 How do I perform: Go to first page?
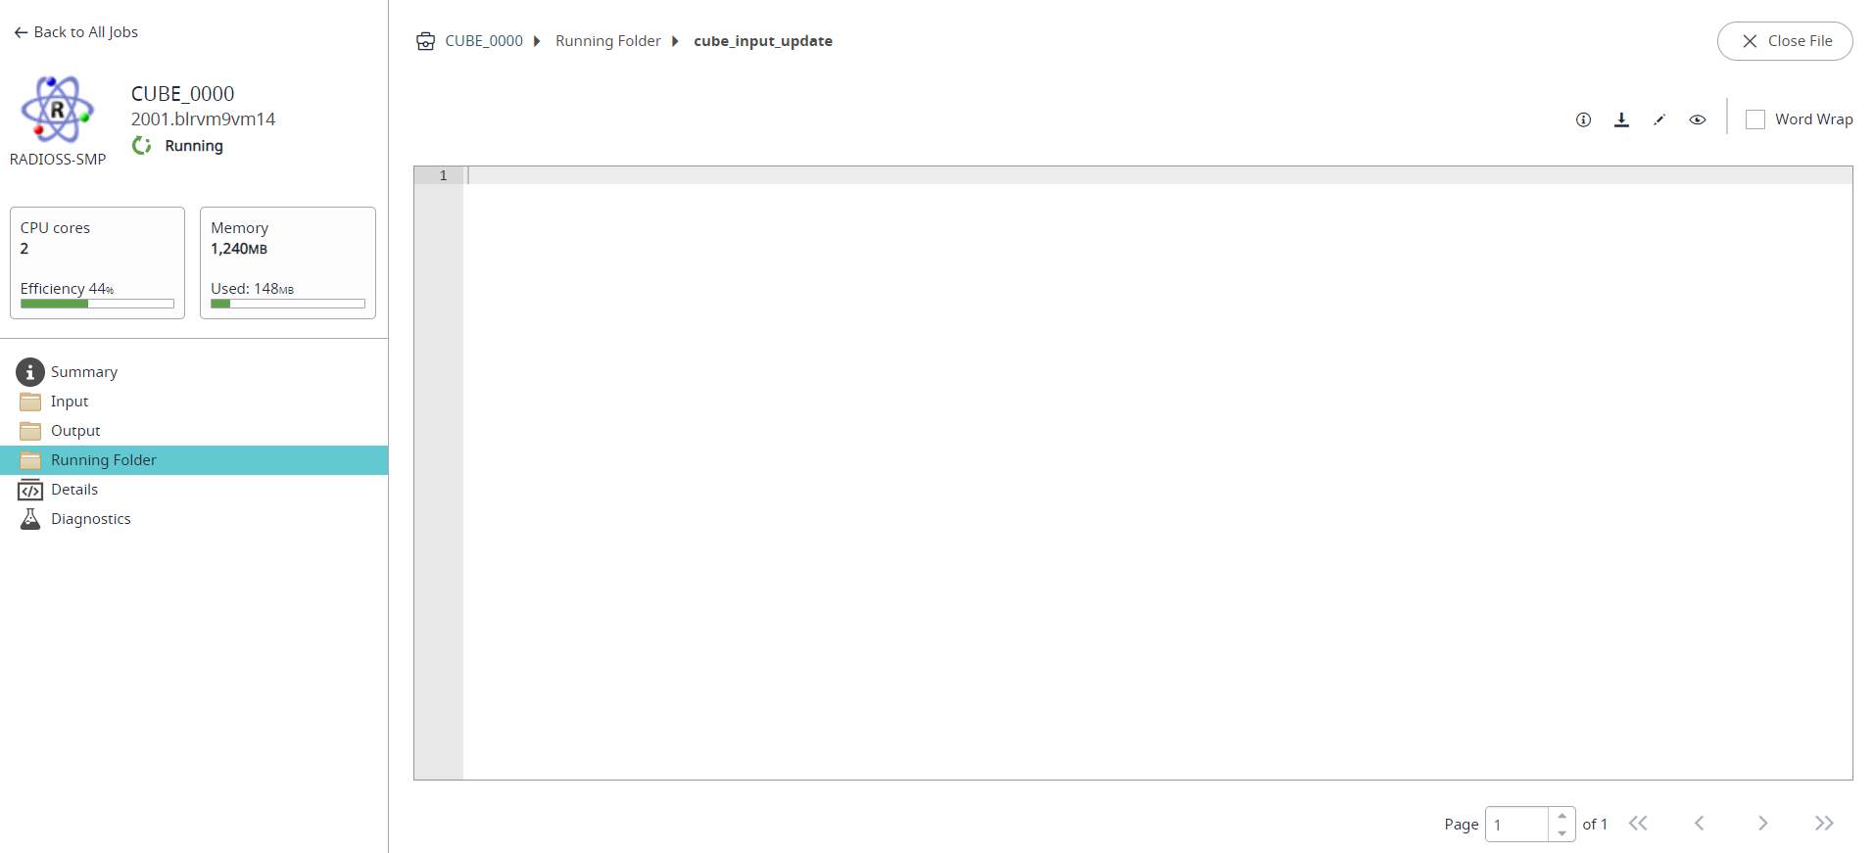[1638, 824]
